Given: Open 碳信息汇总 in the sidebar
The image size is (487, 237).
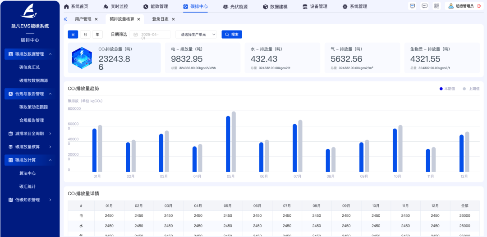Looking at the screenshot, I should click(29, 67).
